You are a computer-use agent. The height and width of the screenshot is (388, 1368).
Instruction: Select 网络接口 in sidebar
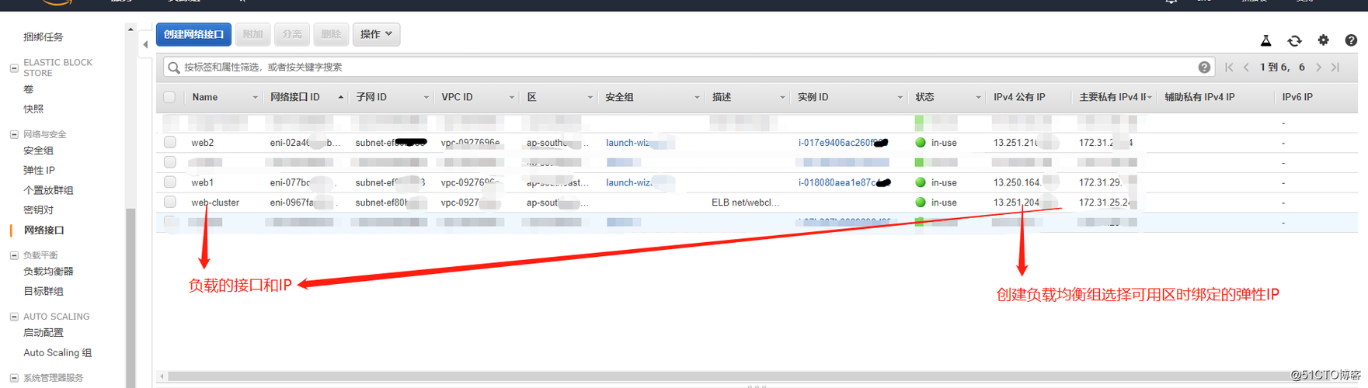[44, 230]
